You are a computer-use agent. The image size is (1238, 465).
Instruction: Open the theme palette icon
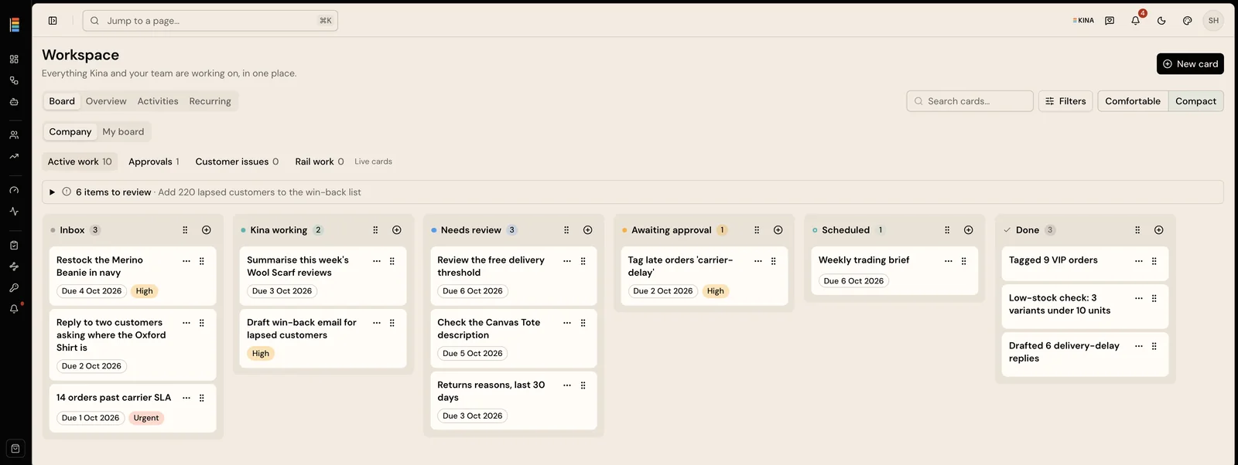click(1188, 21)
